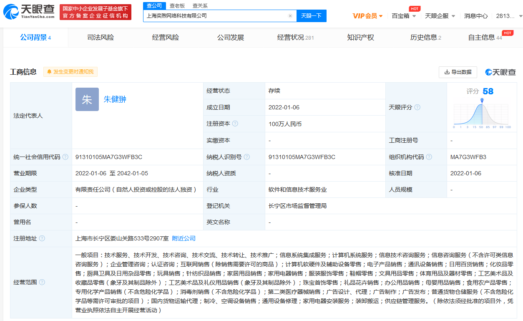Click the TianYanCha logo at top left
This screenshot has height=321, width=523.
click(x=28, y=12)
